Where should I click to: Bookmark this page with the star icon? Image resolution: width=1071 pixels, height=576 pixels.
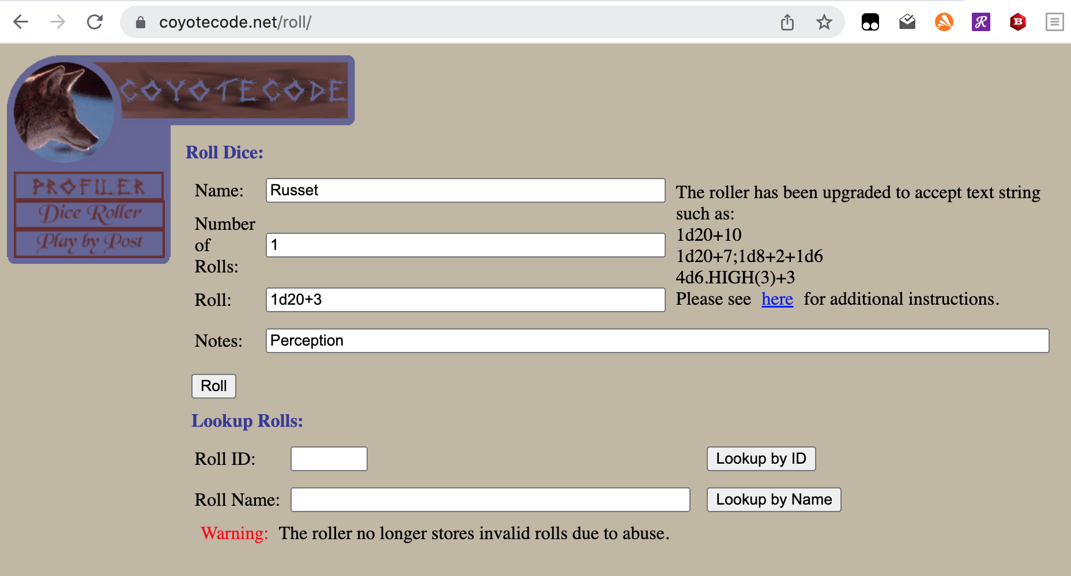824,22
